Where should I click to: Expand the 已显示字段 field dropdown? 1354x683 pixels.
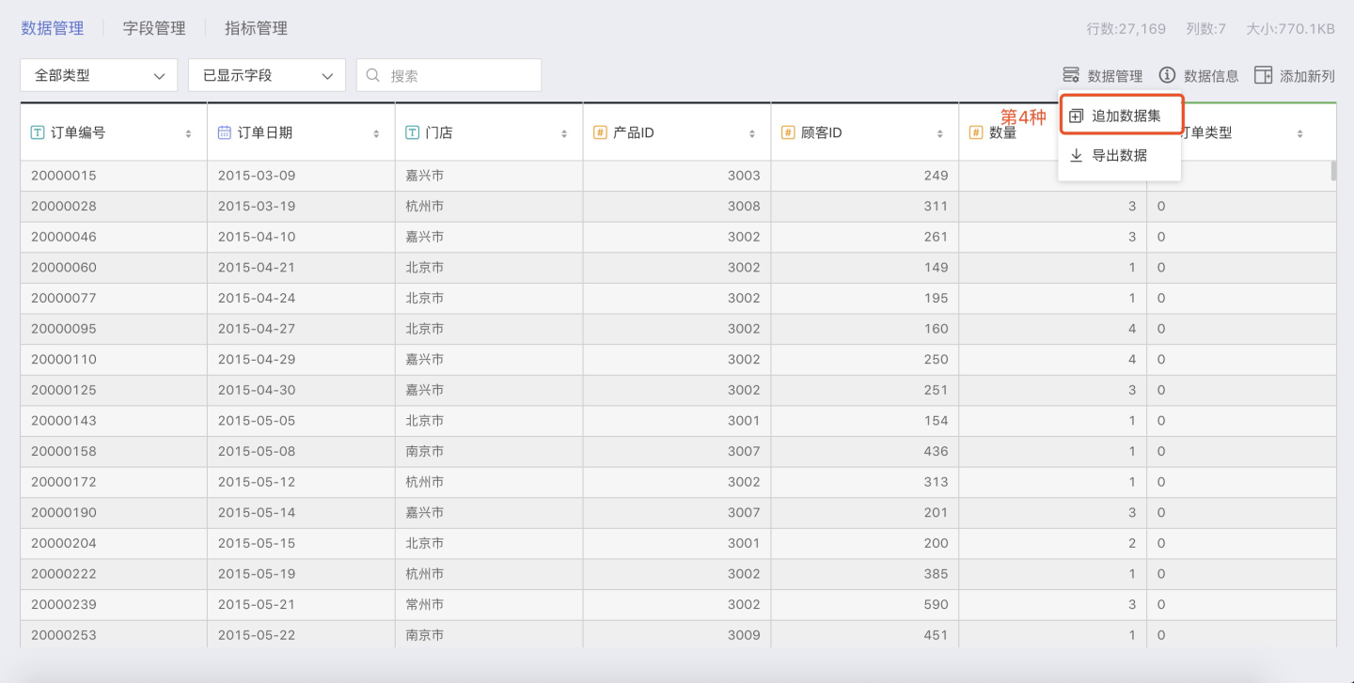(x=267, y=75)
